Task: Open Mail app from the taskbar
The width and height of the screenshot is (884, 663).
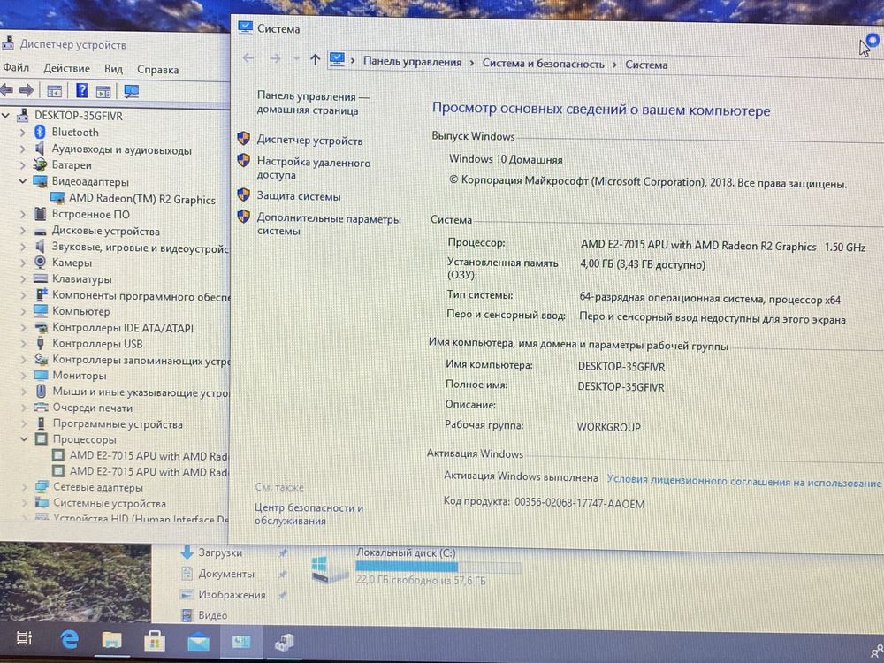Action: pos(198,642)
